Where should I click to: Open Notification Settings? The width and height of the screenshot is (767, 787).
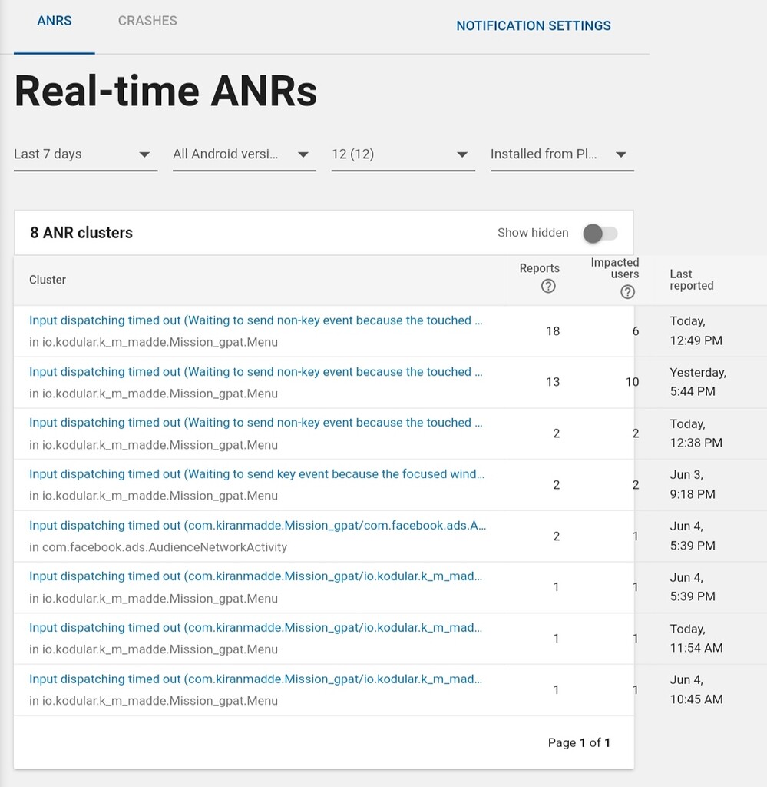click(x=533, y=26)
